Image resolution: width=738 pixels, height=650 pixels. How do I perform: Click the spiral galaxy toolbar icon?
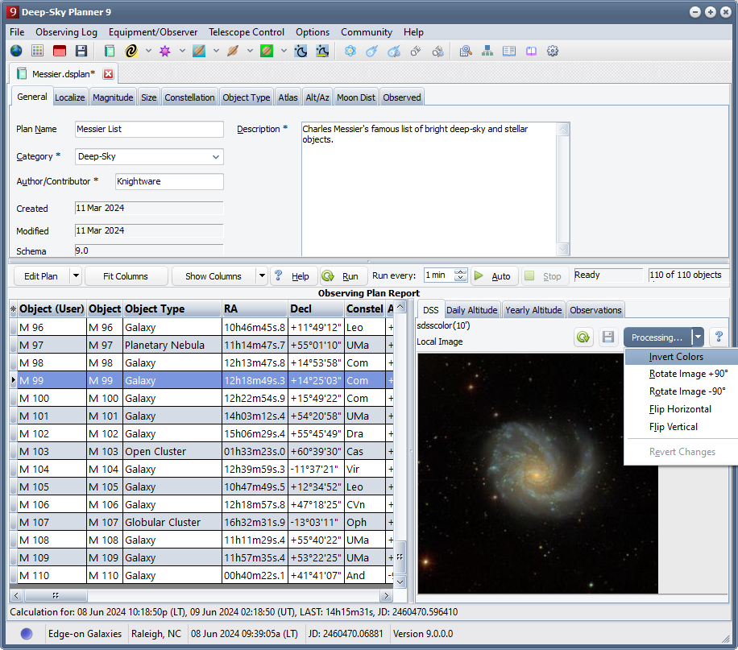(131, 51)
